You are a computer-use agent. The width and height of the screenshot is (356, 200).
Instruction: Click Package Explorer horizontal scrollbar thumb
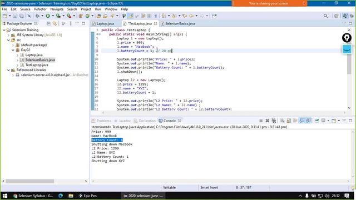(29, 181)
